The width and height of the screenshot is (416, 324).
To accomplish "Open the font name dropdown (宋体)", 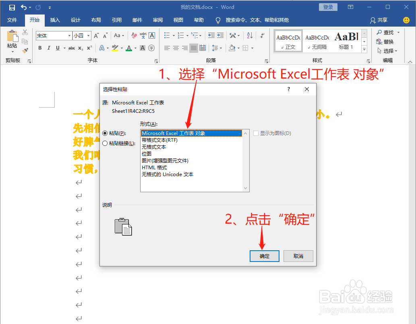I will point(69,35).
